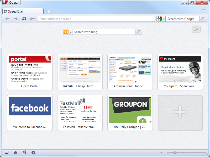Open the view options arrow by zoom slider

click(x=161, y=152)
